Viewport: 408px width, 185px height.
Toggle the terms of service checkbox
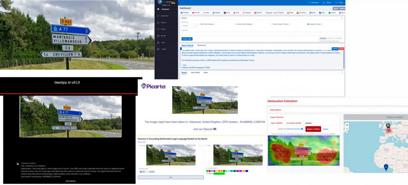point(302,129)
